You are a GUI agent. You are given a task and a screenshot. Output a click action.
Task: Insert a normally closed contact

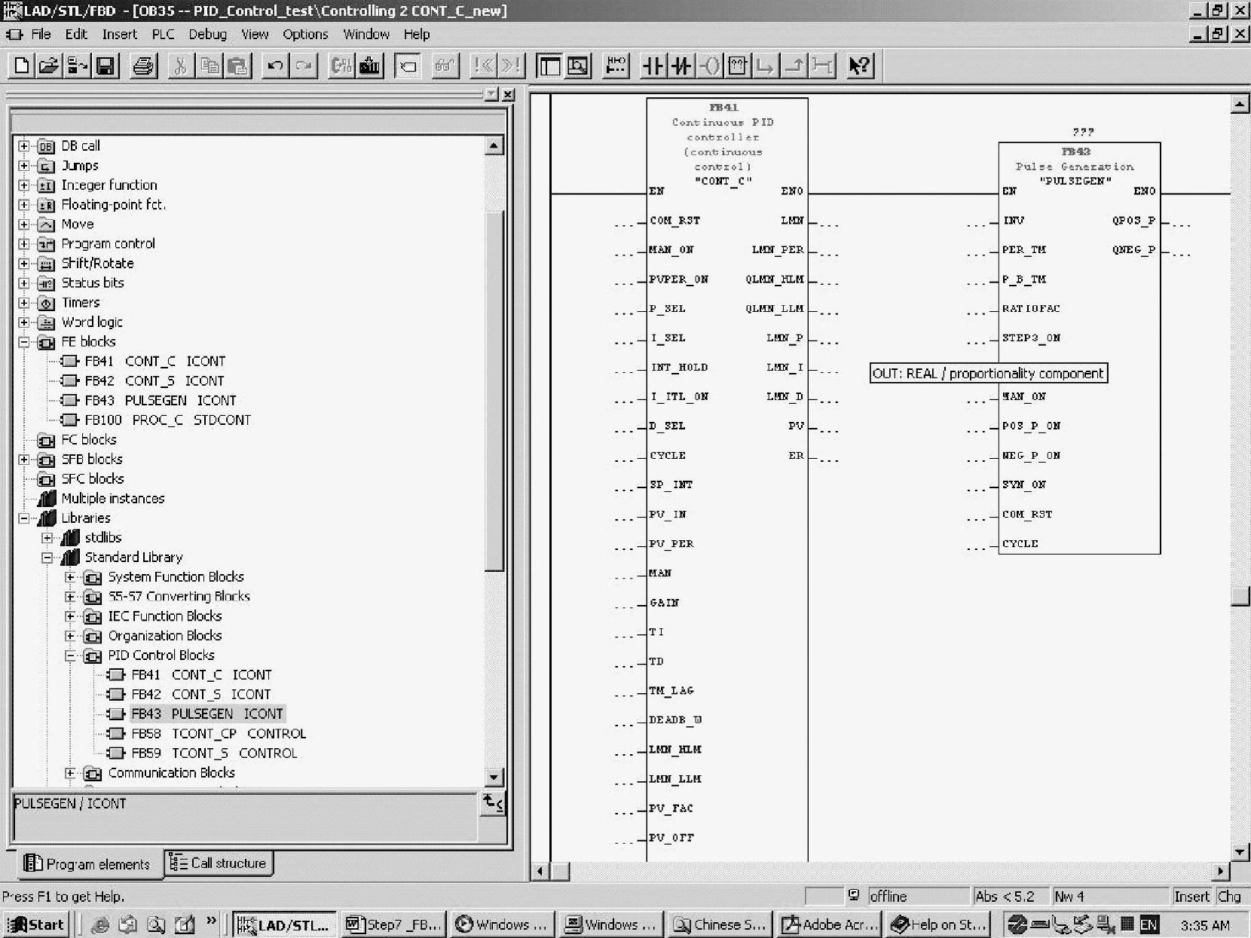tap(681, 66)
